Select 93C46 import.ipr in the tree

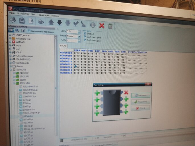pyautogui.click(x=32, y=113)
